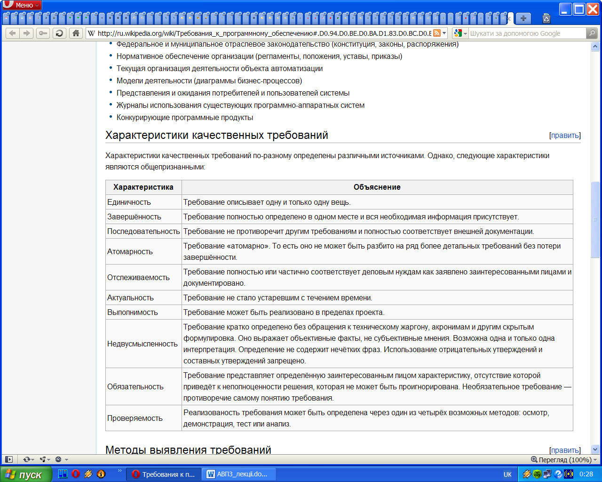The image size is (602, 482).
Task: Click the orange info icon in quick launch
Action: (101, 474)
